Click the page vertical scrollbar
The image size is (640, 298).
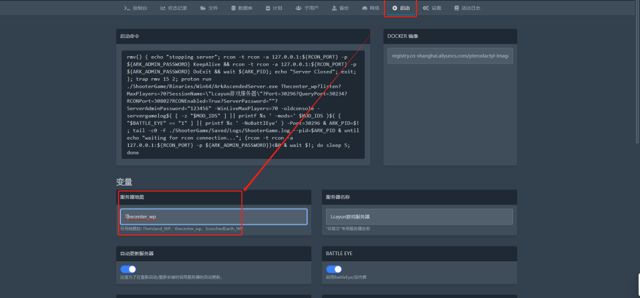click(637, 71)
